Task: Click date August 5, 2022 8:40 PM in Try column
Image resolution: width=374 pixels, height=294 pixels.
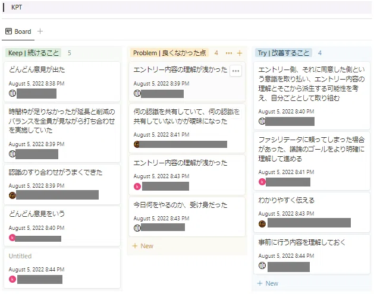Action: click(286, 112)
